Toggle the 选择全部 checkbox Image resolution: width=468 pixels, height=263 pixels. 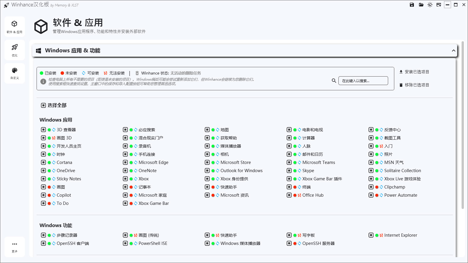pos(43,105)
